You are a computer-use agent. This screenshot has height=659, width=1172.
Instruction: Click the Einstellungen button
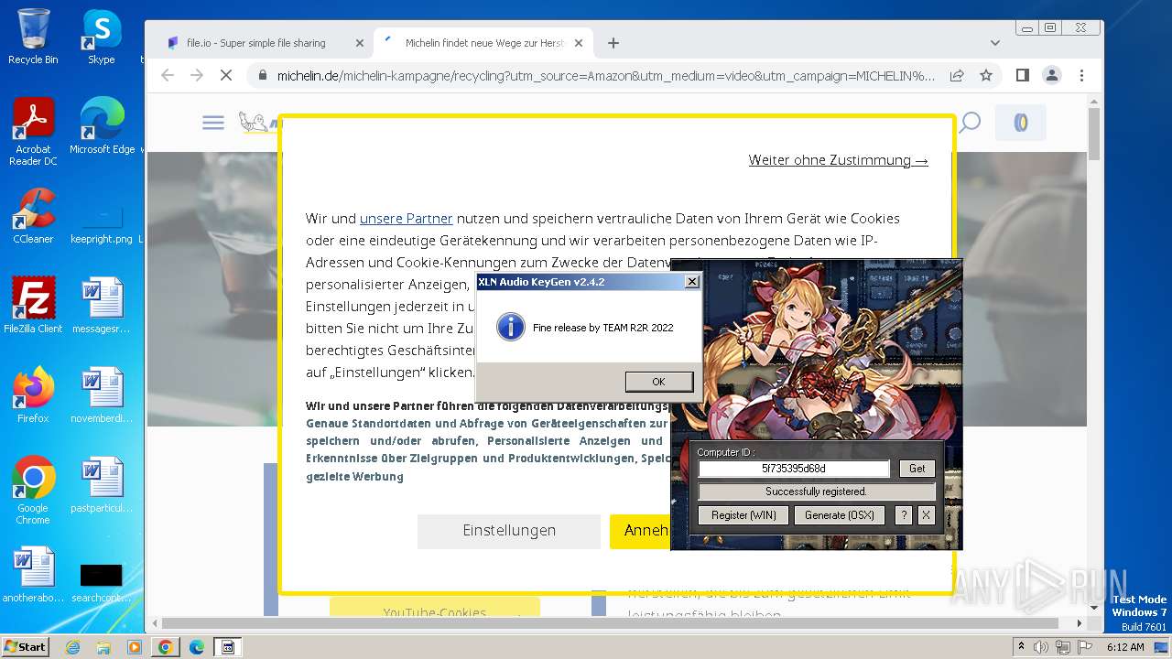click(x=509, y=531)
